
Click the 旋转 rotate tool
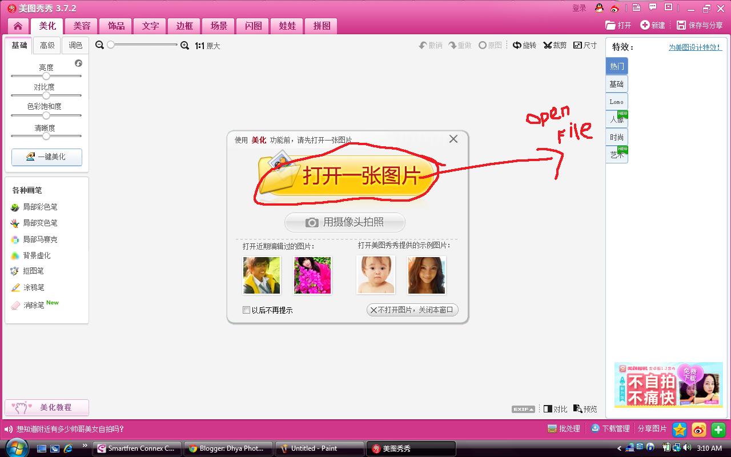pos(524,45)
